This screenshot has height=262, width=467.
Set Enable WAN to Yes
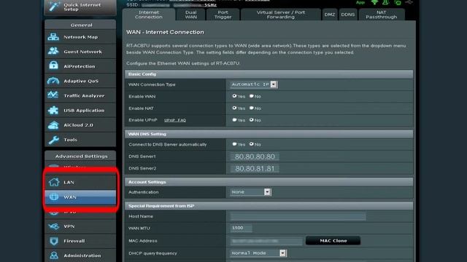(x=234, y=96)
